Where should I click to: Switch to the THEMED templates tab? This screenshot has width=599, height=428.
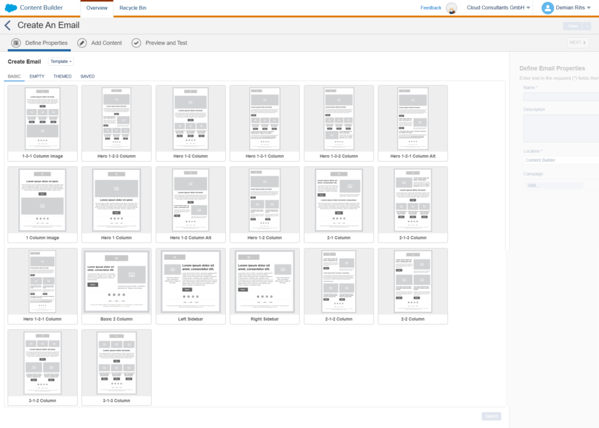tap(62, 76)
